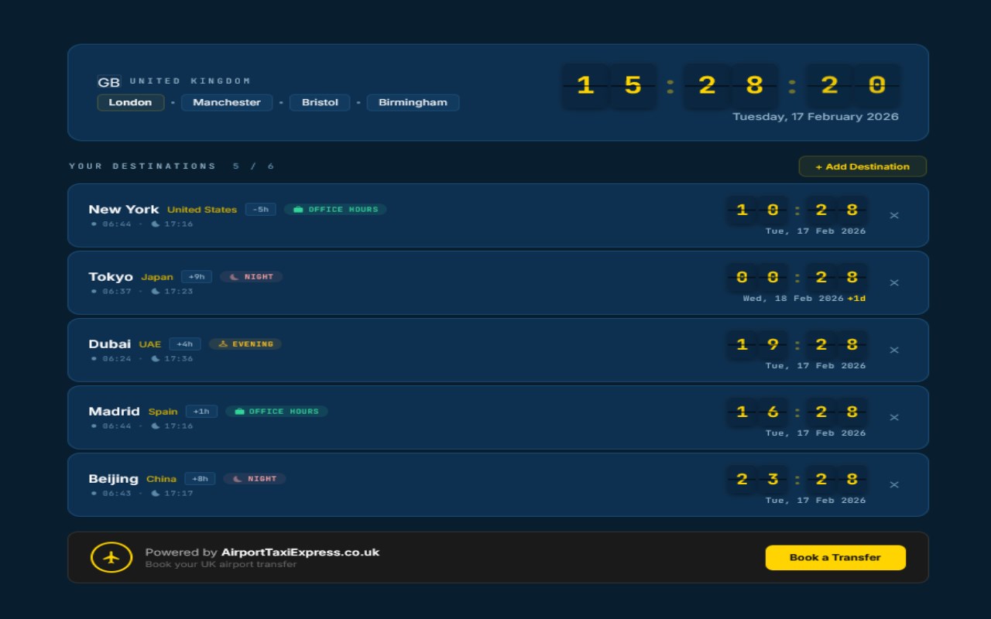Click the Madrid OFFICE HOURS badge

coord(276,411)
